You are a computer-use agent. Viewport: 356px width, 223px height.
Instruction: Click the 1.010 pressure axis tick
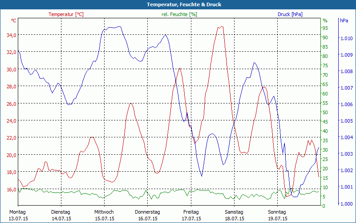[346, 39]
